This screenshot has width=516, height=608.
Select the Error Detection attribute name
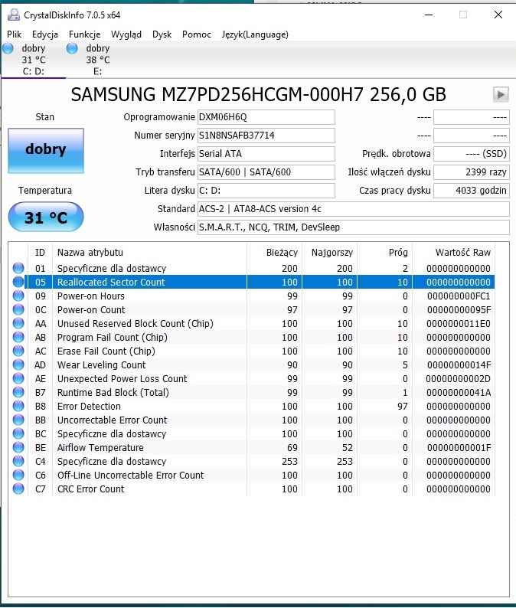[x=89, y=407]
